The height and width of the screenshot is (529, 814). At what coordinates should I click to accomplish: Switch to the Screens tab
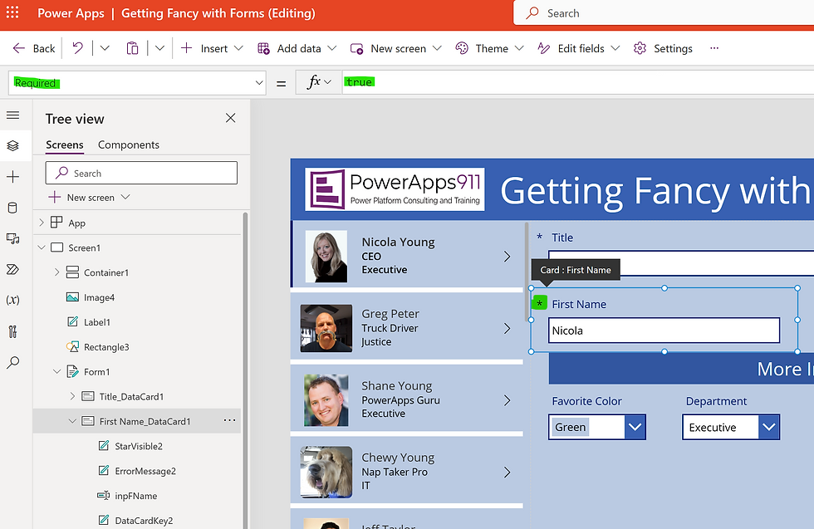(x=65, y=144)
